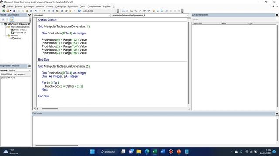This screenshot has width=279, height=156.
Task: Collapse the Modules folder node
Action: [6, 36]
